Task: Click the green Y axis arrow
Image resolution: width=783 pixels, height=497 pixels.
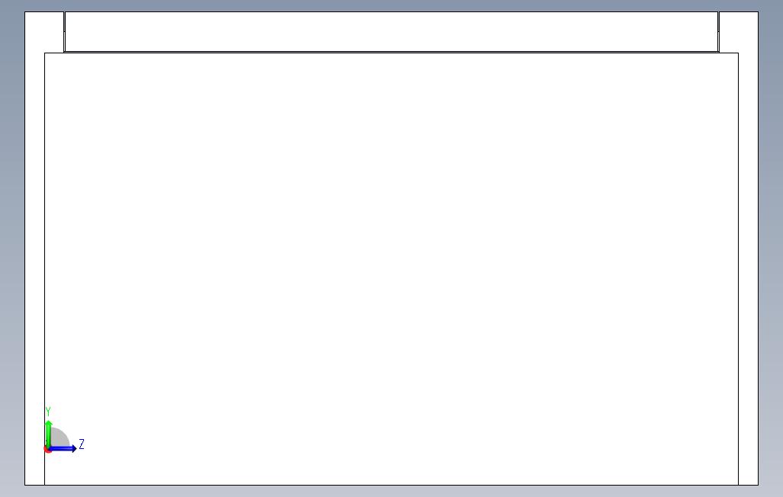Action: coord(48,433)
